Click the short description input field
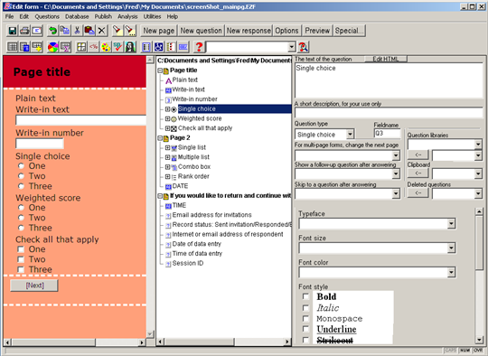 pos(389,112)
